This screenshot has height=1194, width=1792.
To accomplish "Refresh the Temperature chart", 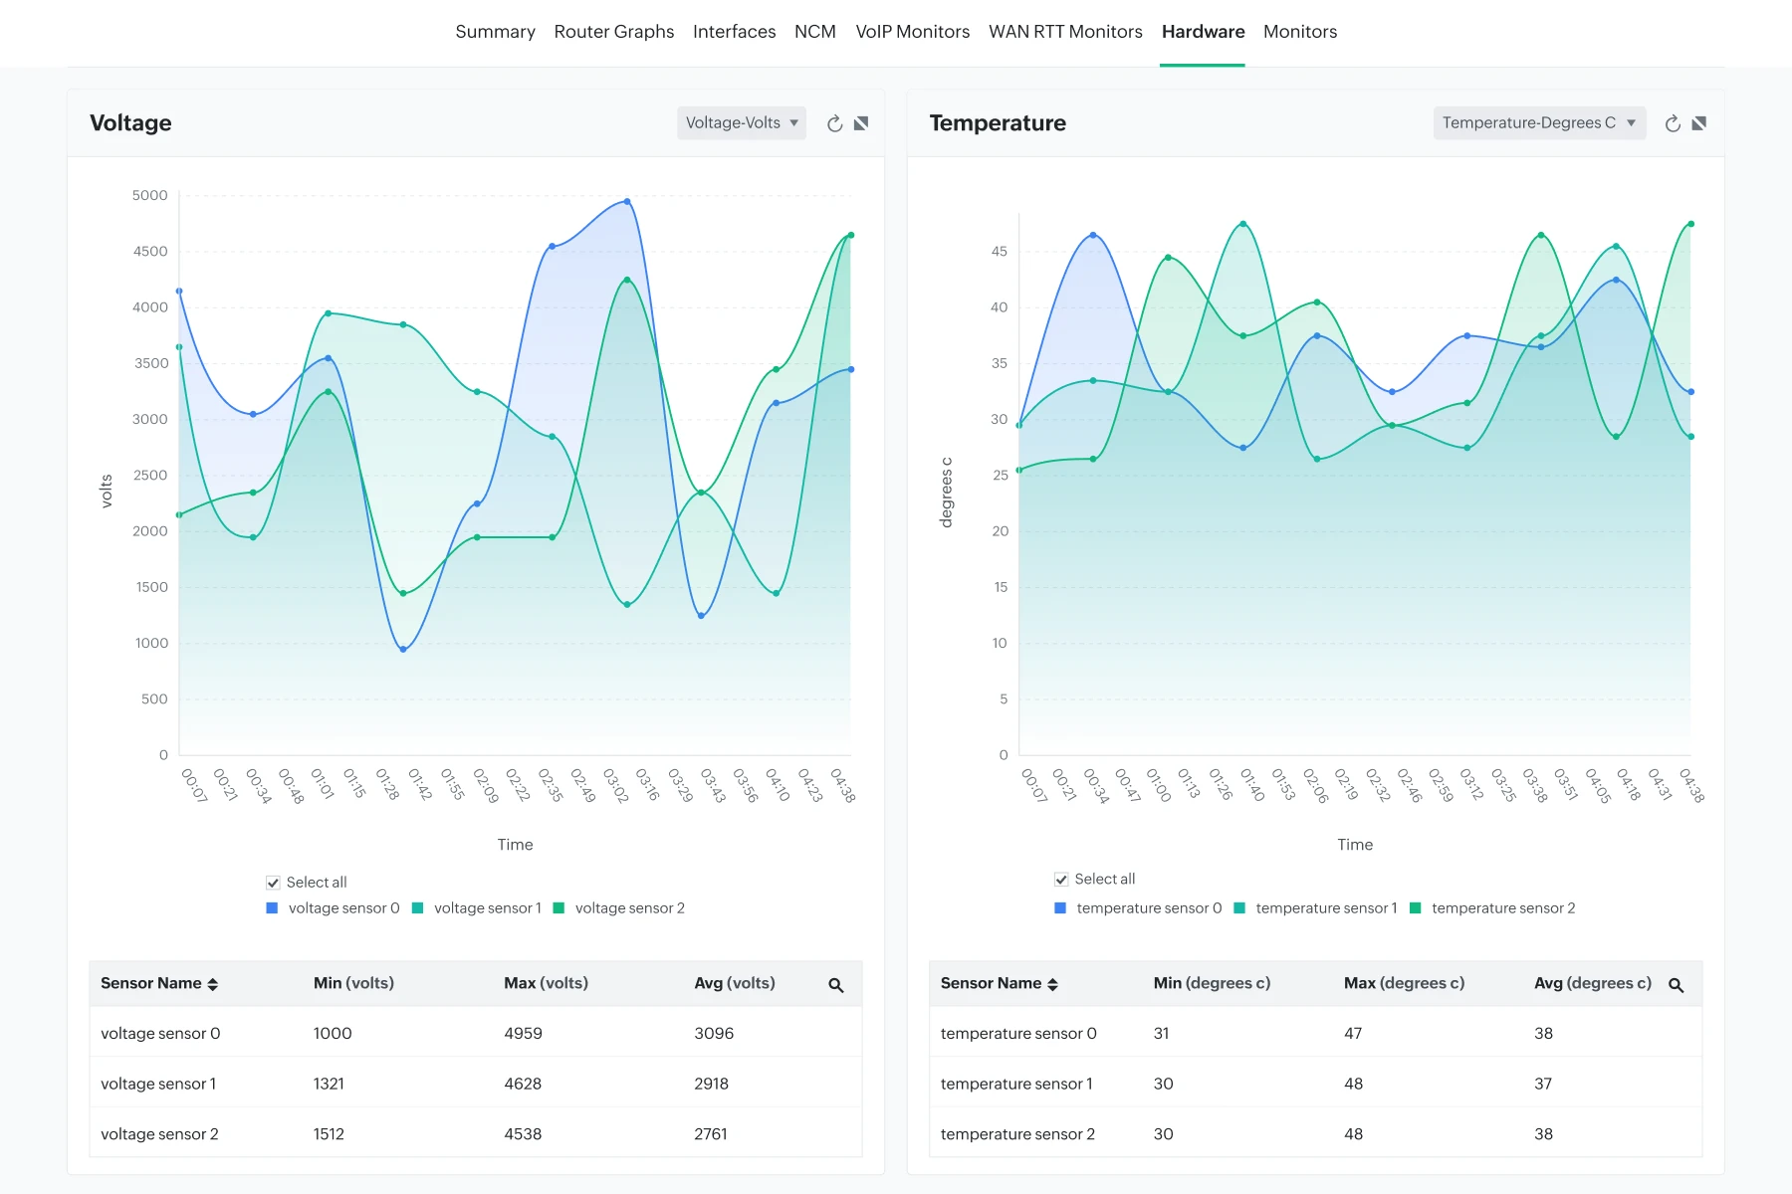I will (1673, 123).
